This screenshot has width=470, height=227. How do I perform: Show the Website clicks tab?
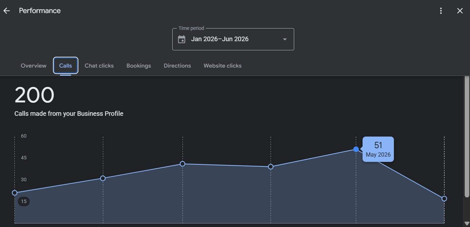[x=223, y=66]
